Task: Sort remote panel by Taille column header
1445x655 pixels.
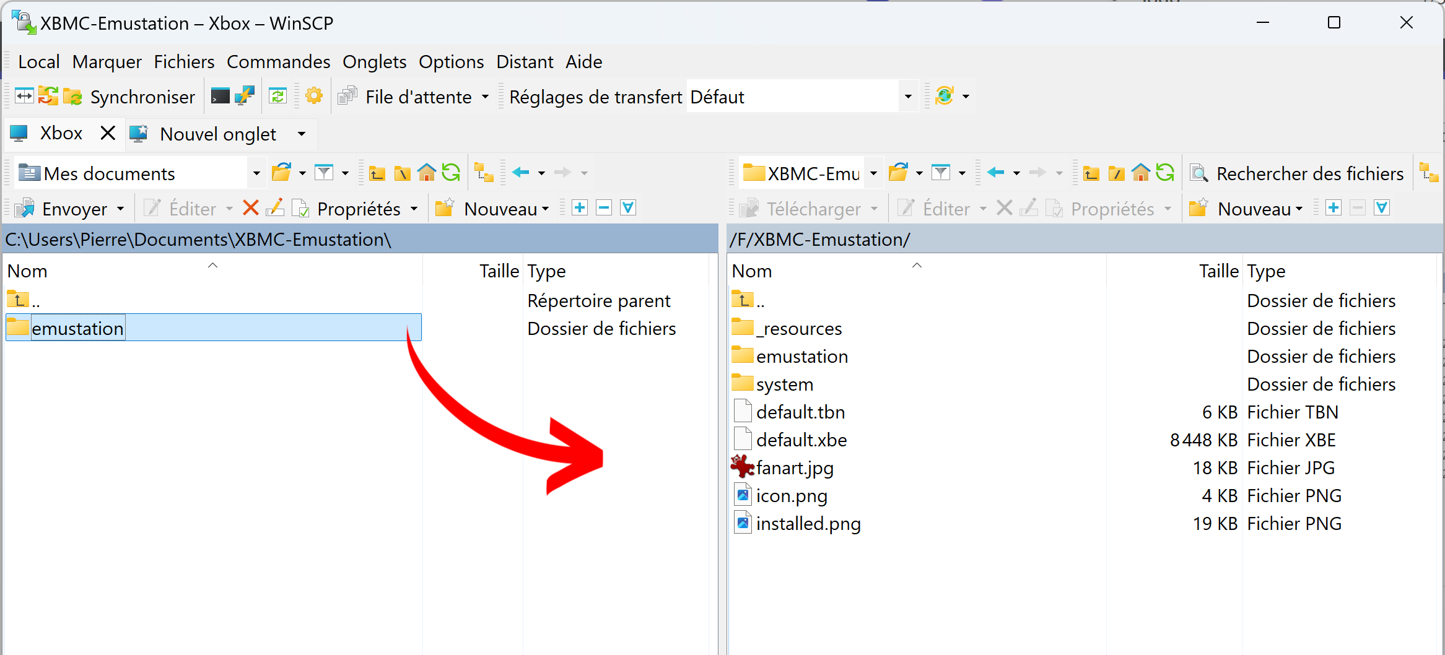Action: 1174,271
